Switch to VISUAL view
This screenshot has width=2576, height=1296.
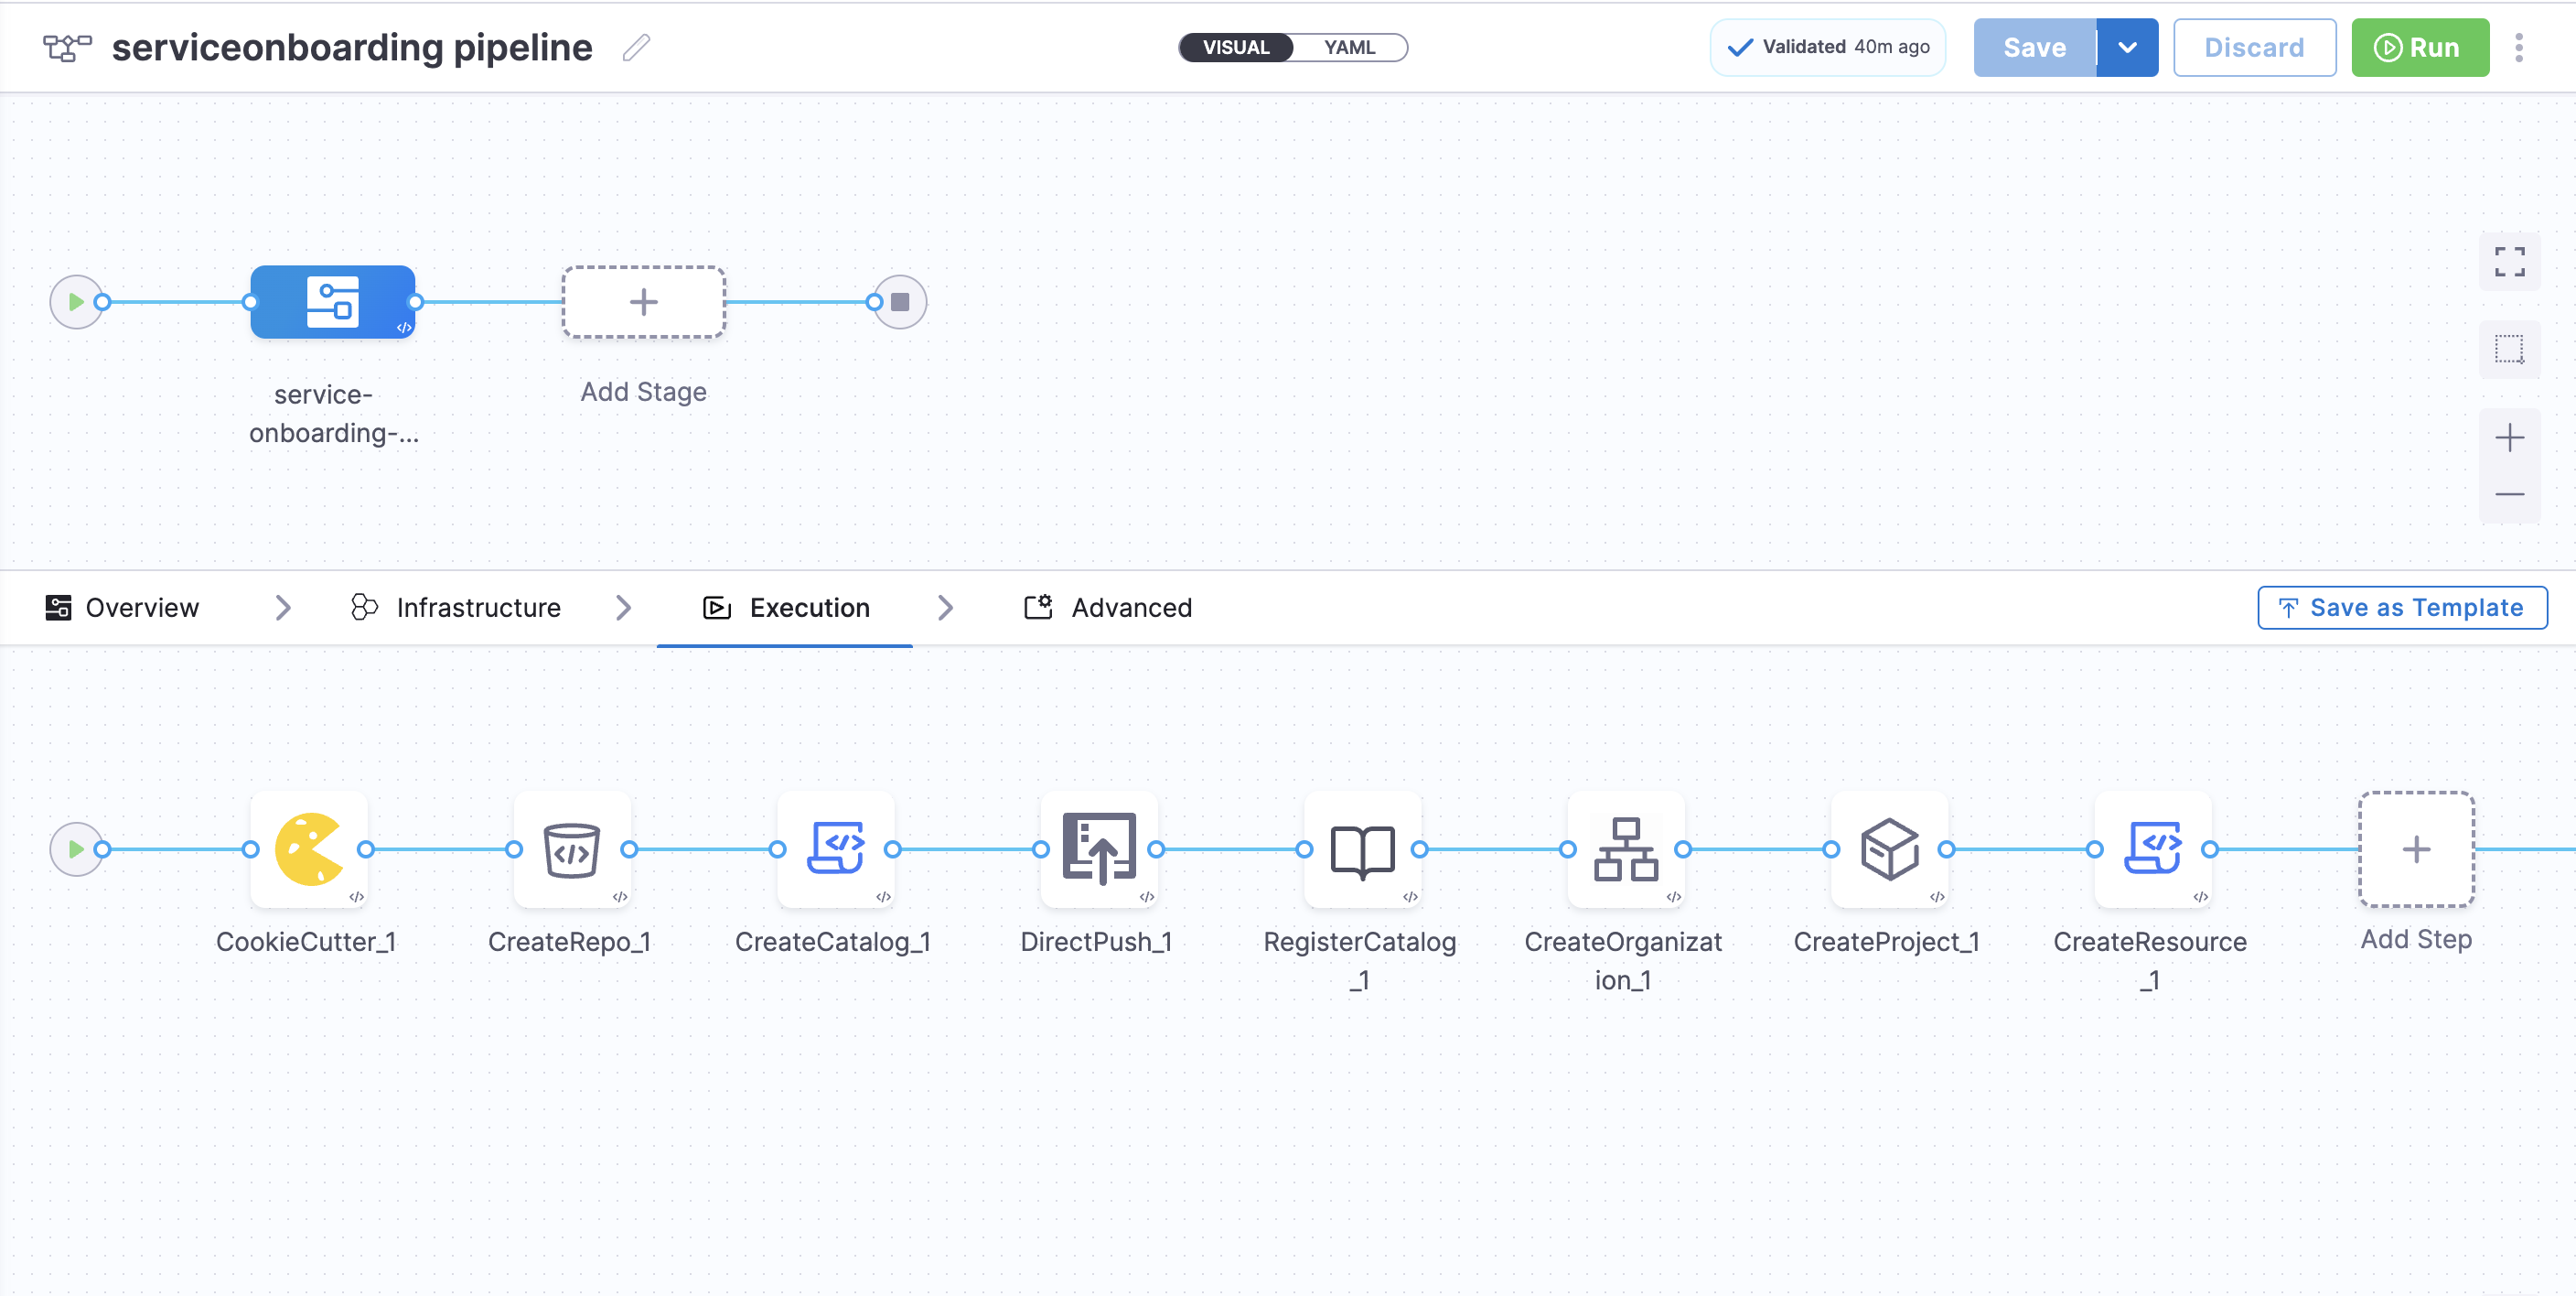point(1236,47)
